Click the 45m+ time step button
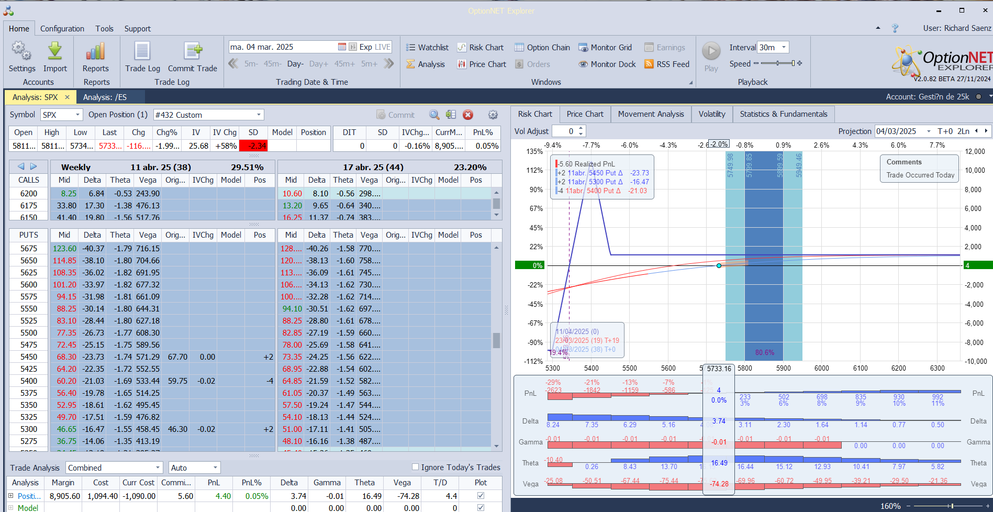993x512 pixels. 344,64
